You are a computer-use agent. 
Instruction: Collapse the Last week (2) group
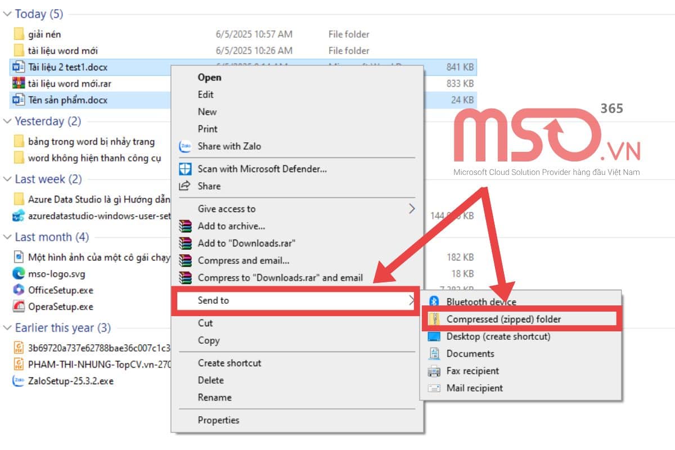click(x=7, y=179)
